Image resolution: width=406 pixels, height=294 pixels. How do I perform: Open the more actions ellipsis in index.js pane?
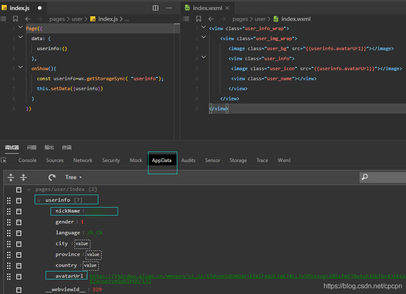point(169,8)
